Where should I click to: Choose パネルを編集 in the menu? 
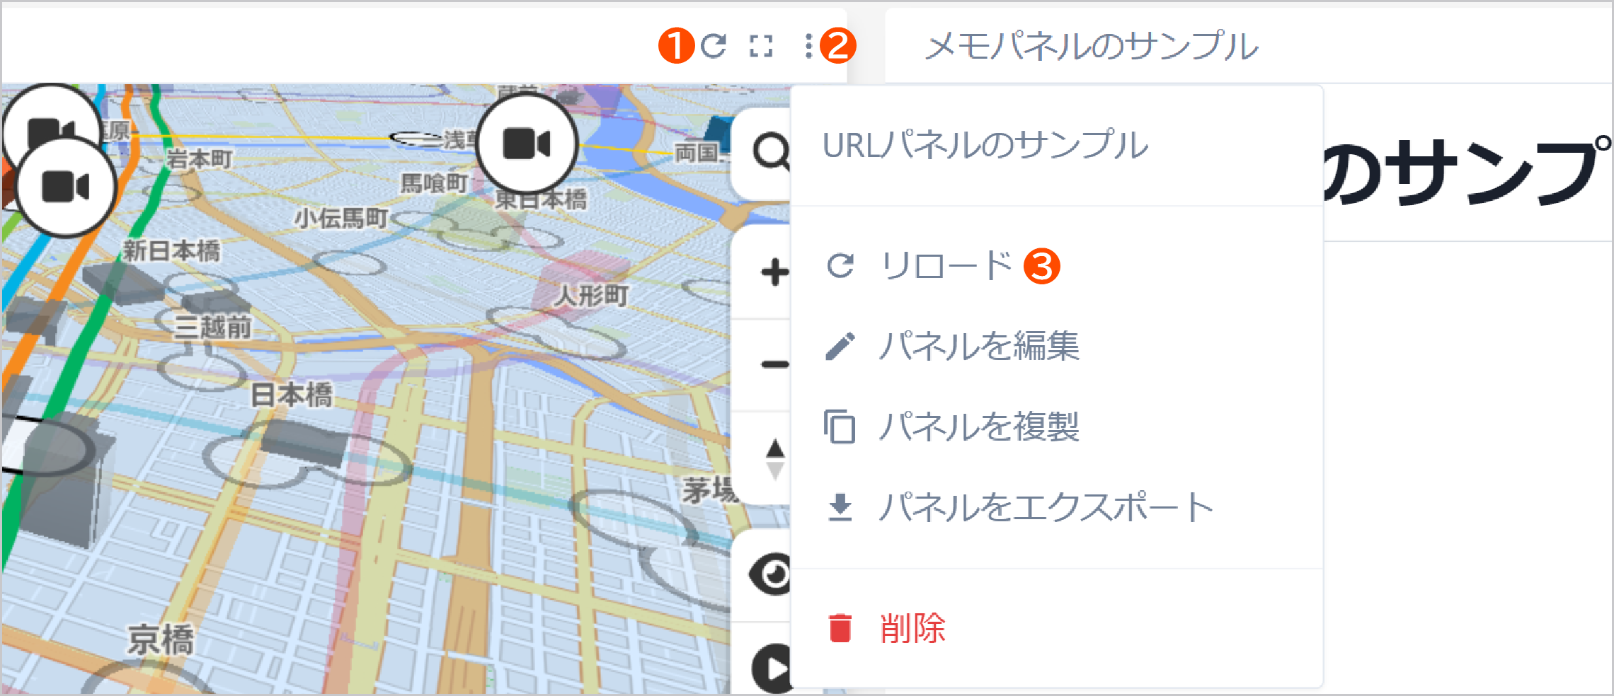(1056, 347)
